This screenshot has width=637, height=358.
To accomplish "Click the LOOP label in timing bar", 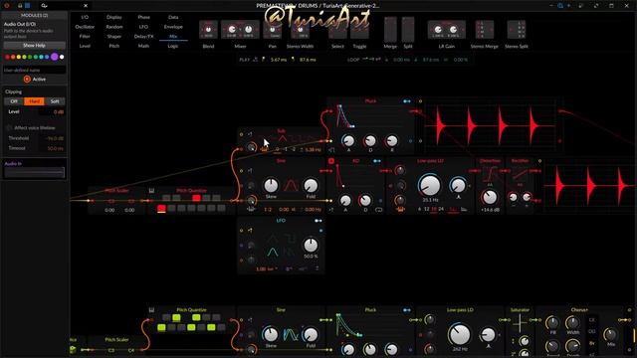I will click(353, 60).
